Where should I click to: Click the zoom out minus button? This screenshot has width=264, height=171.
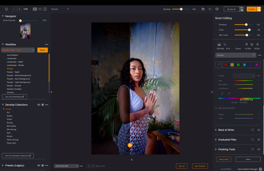click(14, 9)
